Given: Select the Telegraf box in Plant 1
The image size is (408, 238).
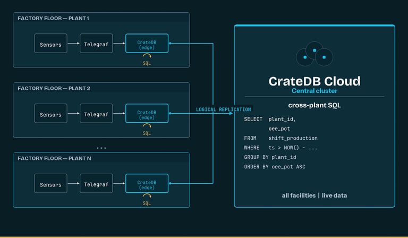Looking at the screenshot, I should pyautogui.click(x=96, y=44).
